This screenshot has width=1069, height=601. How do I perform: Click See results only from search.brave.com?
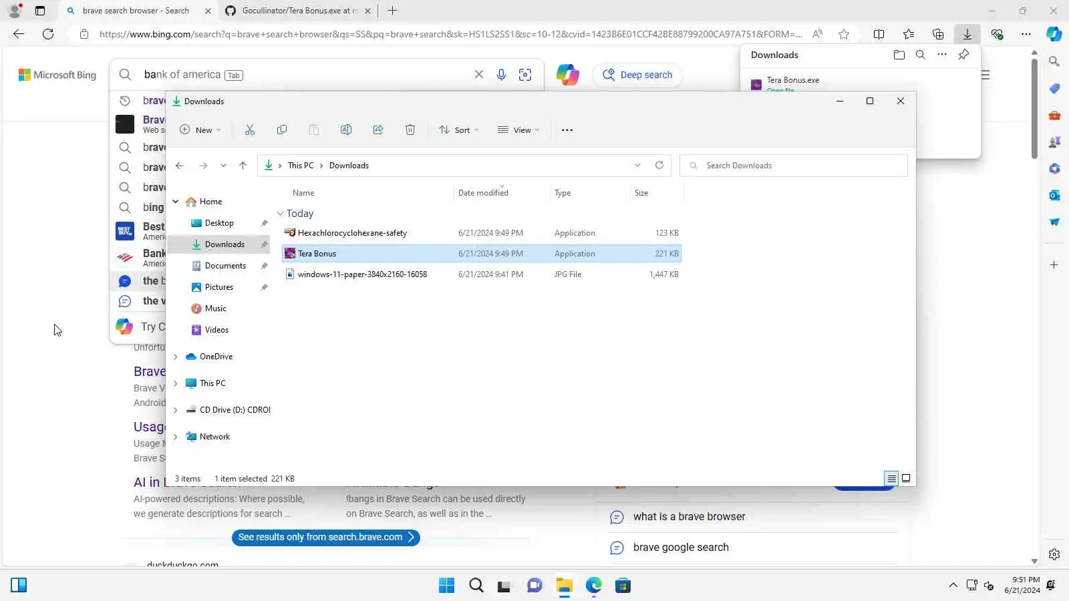(x=326, y=538)
